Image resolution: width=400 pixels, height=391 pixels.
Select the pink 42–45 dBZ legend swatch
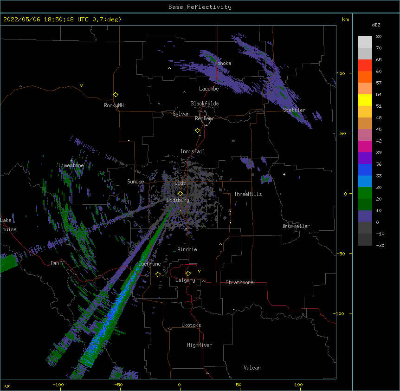click(x=365, y=135)
